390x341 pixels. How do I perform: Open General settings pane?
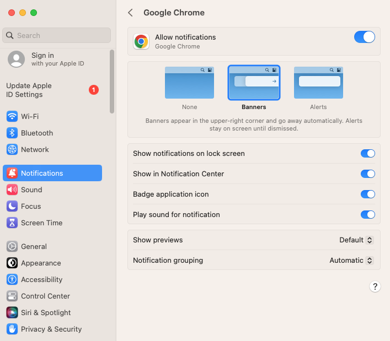click(x=52, y=246)
